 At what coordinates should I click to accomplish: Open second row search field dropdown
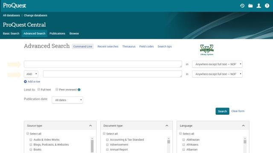click(x=217, y=74)
